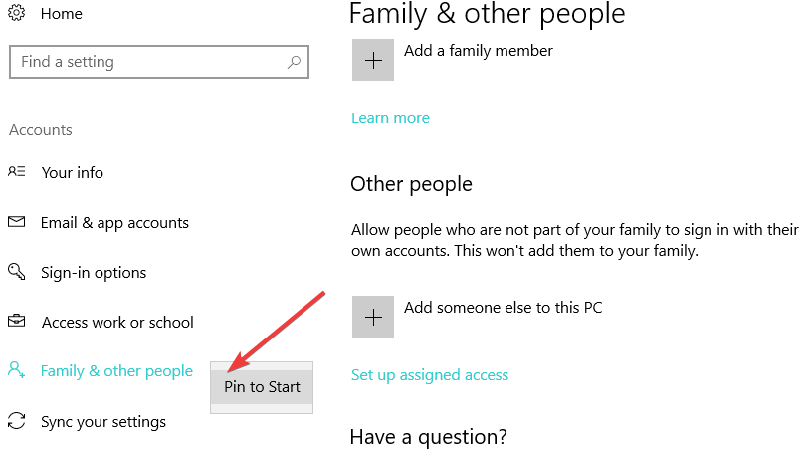Open Sign-in options page

[94, 272]
